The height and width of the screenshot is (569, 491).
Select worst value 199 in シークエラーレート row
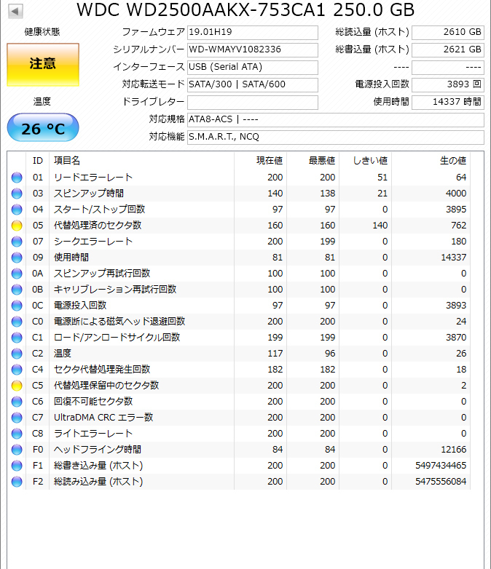pos(327,242)
